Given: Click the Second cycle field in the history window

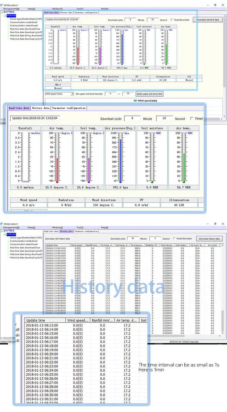Looking at the screenshot, I should click(x=155, y=238).
